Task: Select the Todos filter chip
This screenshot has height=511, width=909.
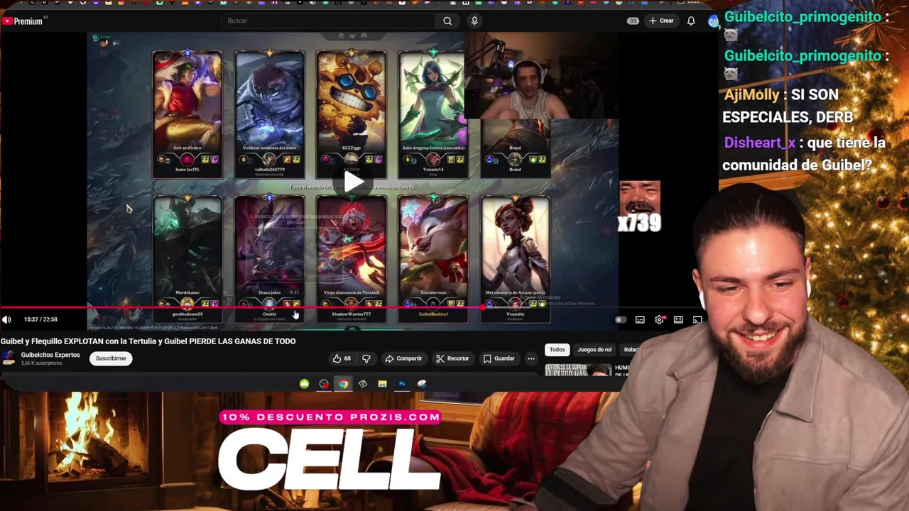Action: [x=557, y=349]
